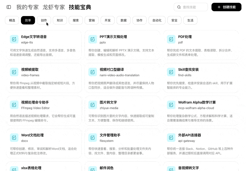Viewport: 246px width, 171px height.
Task: Click the 视频处理命令助手 skill icon
Action: point(14,105)
